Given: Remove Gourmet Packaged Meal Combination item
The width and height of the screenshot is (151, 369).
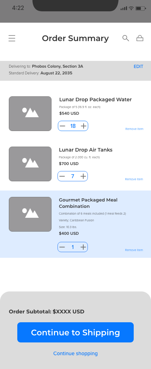Looking at the screenshot, I should [134, 250].
